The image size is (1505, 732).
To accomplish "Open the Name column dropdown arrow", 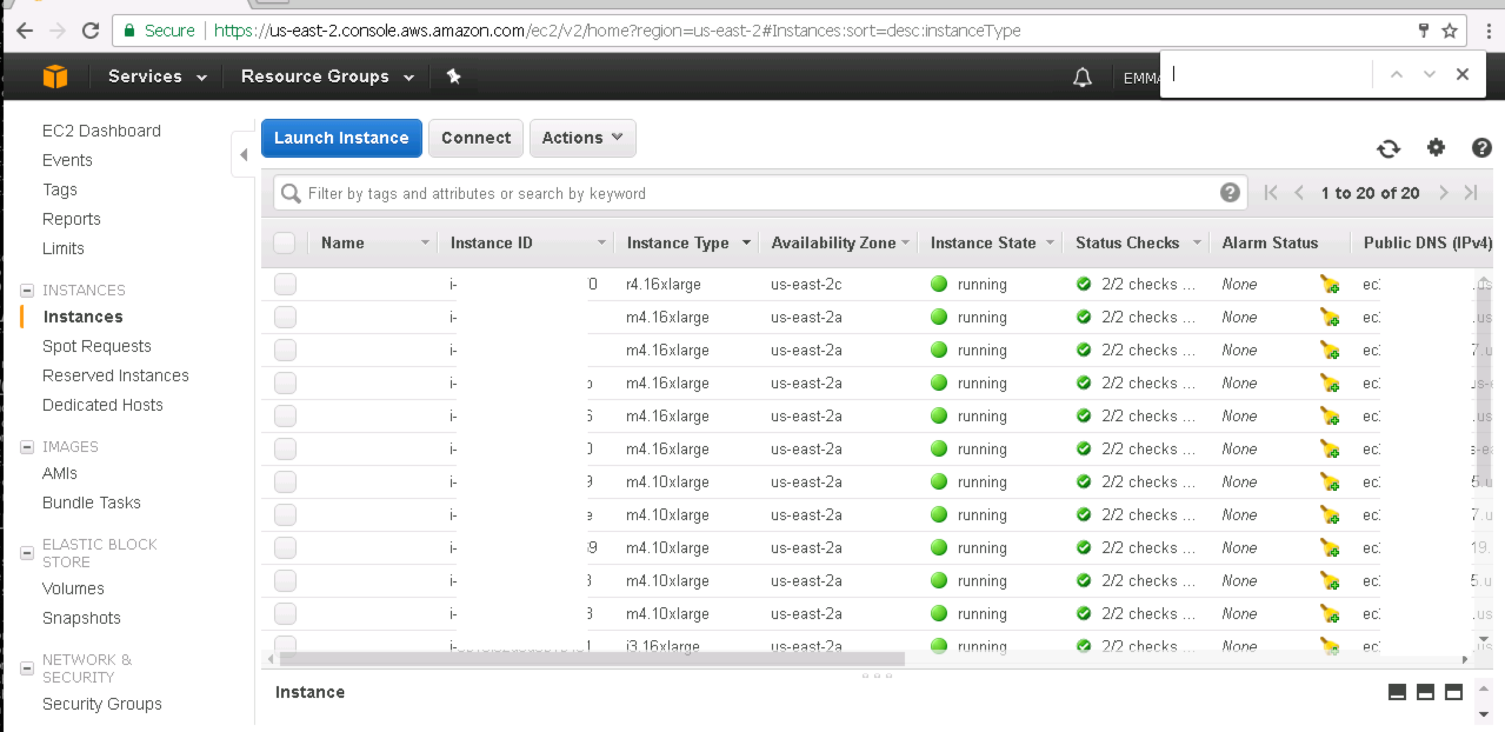I will coord(425,242).
